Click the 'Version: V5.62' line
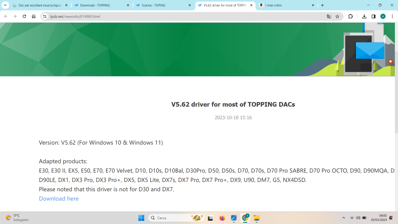The image size is (398, 224). coord(101,142)
